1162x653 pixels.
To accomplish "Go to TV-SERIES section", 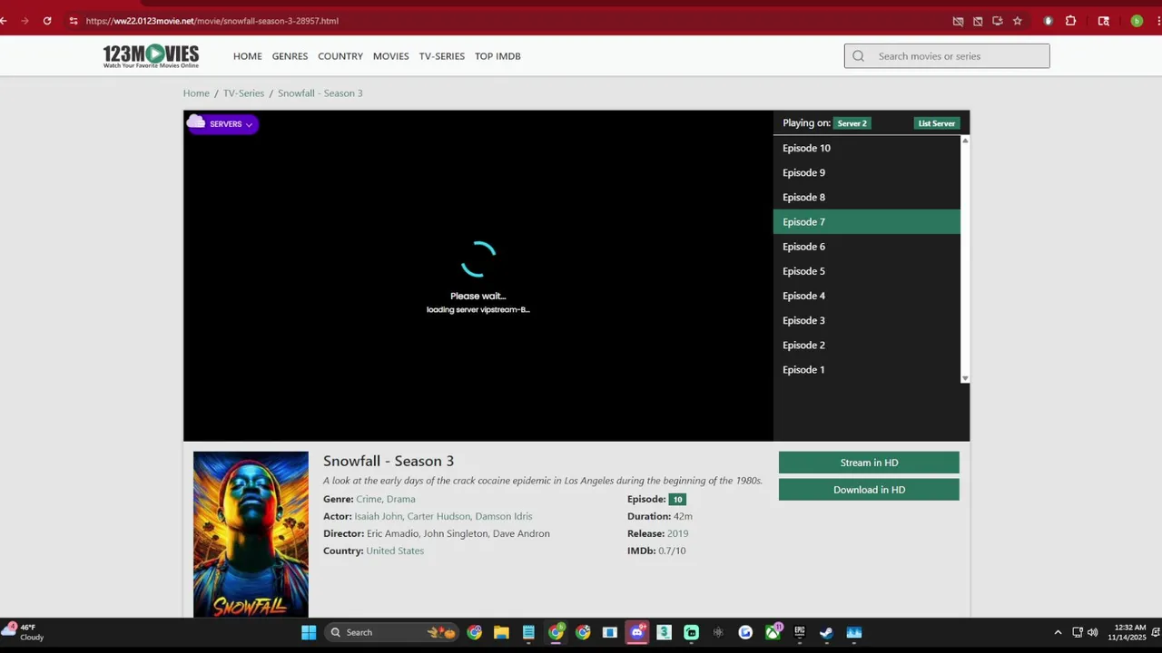I will (x=441, y=56).
